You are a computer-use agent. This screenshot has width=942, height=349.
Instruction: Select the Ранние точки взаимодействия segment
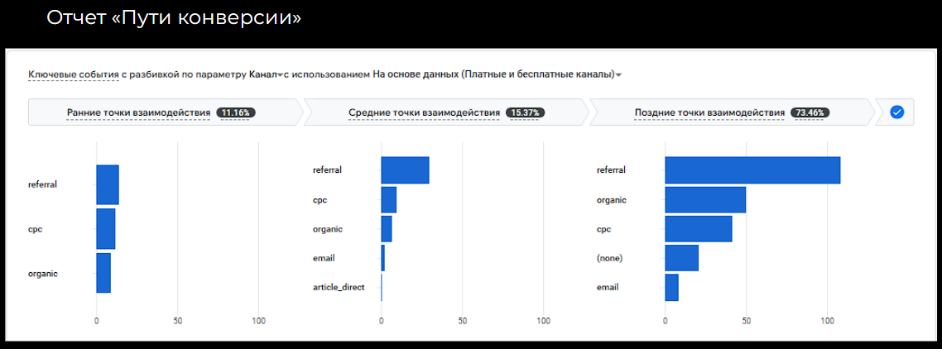pyautogui.click(x=166, y=112)
